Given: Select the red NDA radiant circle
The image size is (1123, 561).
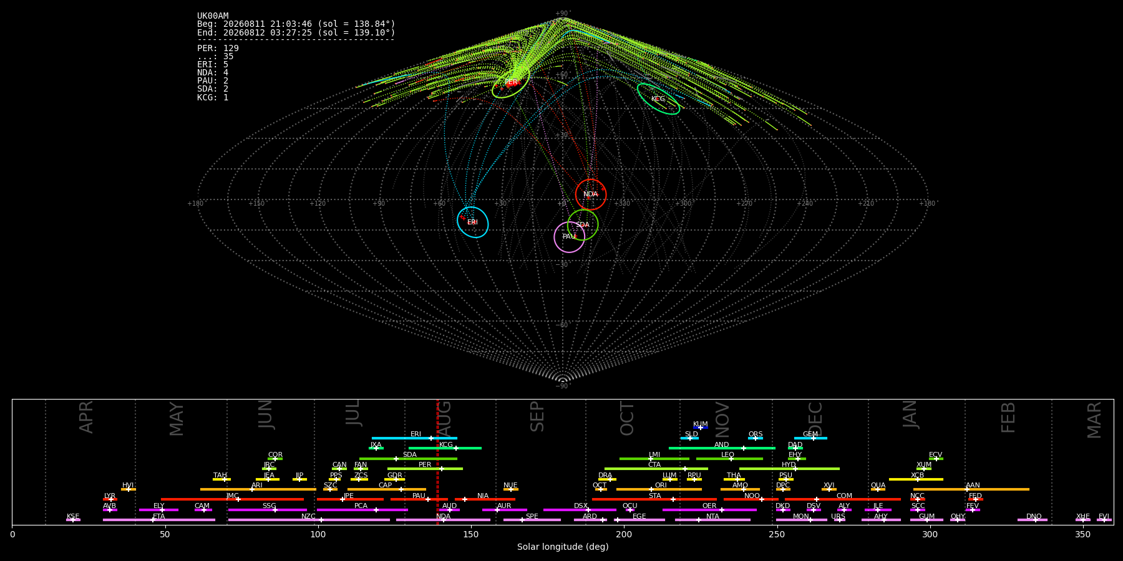Looking at the screenshot, I should [x=591, y=194].
